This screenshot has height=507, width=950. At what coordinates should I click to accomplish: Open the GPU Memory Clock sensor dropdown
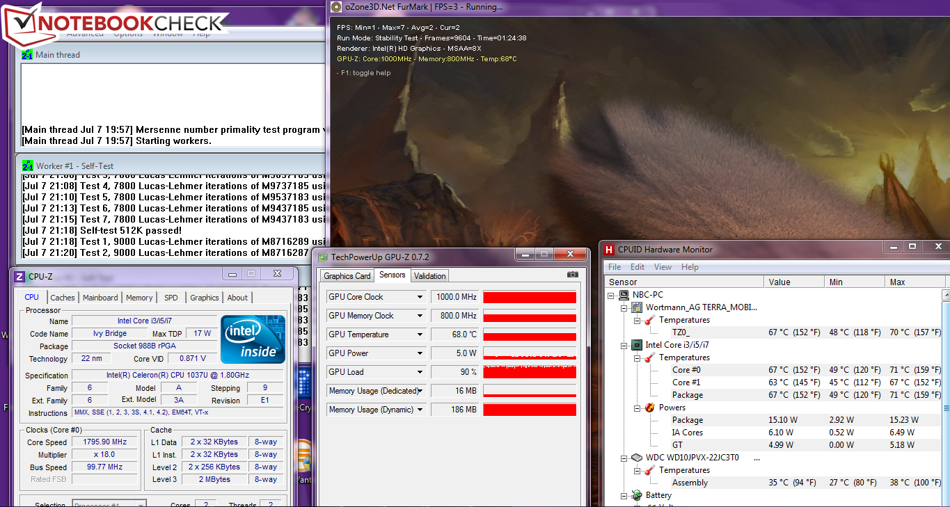click(x=420, y=316)
